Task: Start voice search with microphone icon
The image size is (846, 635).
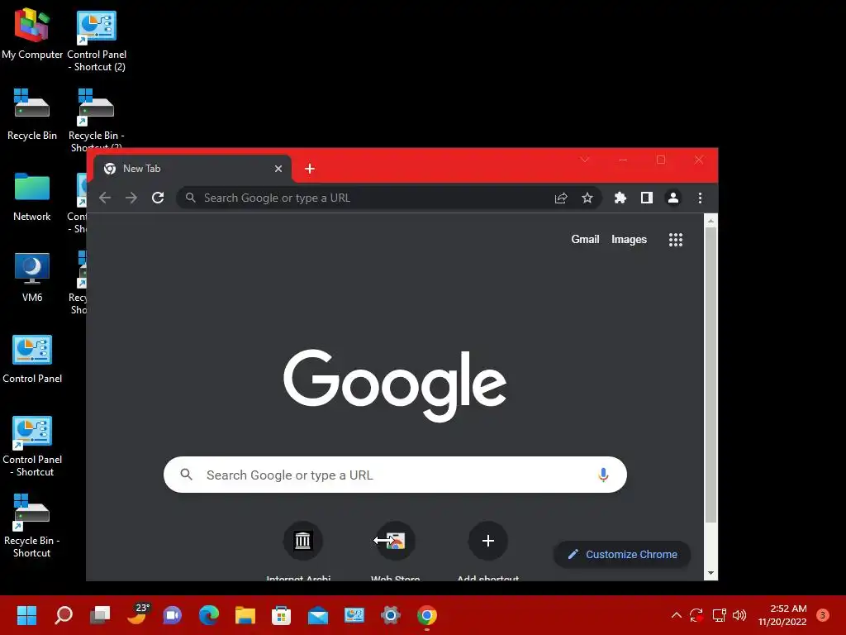Action: pos(603,475)
